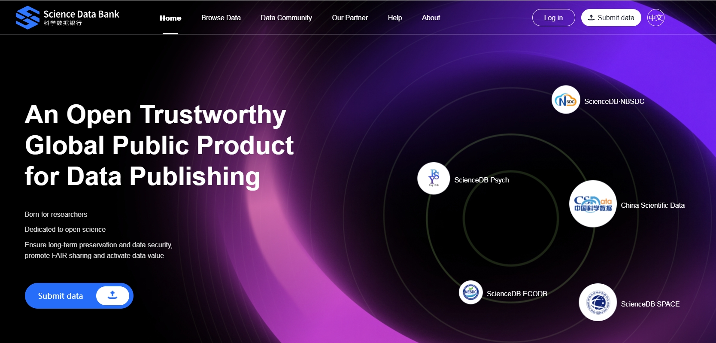Image resolution: width=716 pixels, height=343 pixels.
Task: Open the ScienceDB NBSDC logo icon
Action: 566,100
